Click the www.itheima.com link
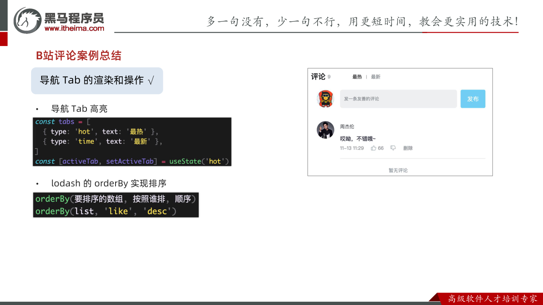543x305 pixels. 74,28
